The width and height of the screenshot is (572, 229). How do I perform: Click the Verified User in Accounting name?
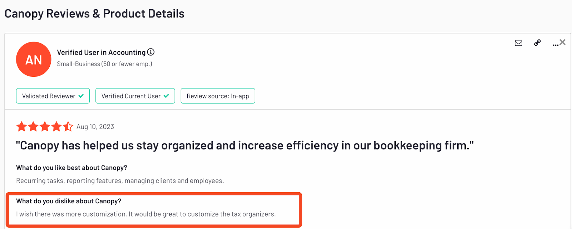click(x=101, y=52)
